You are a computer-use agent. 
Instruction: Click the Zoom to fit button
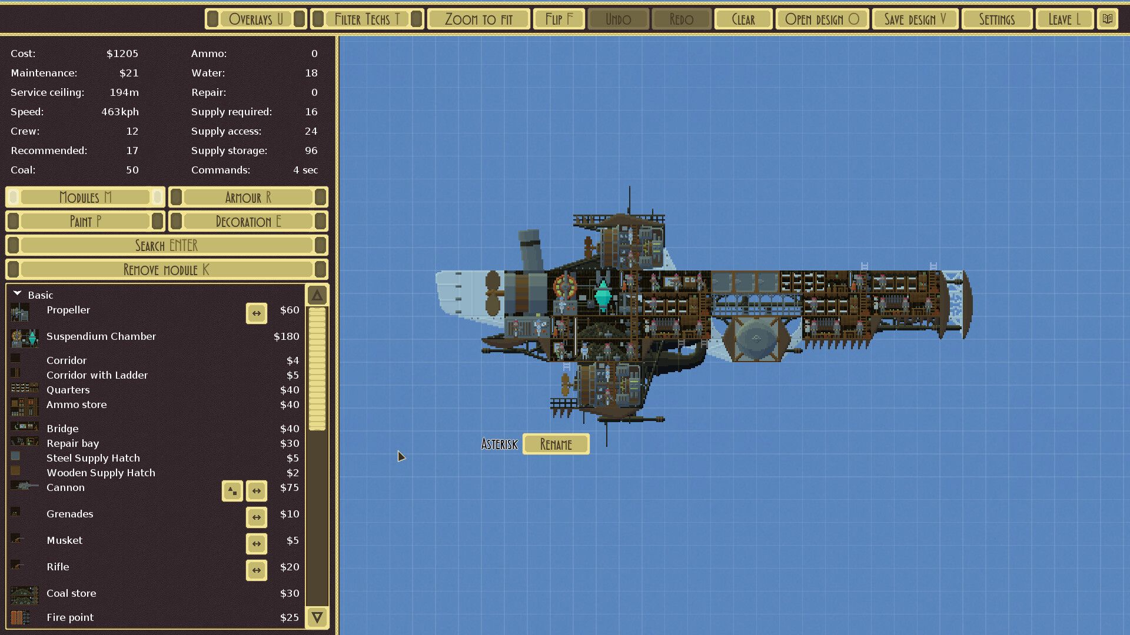pyautogui.click(x=479, y=19)
